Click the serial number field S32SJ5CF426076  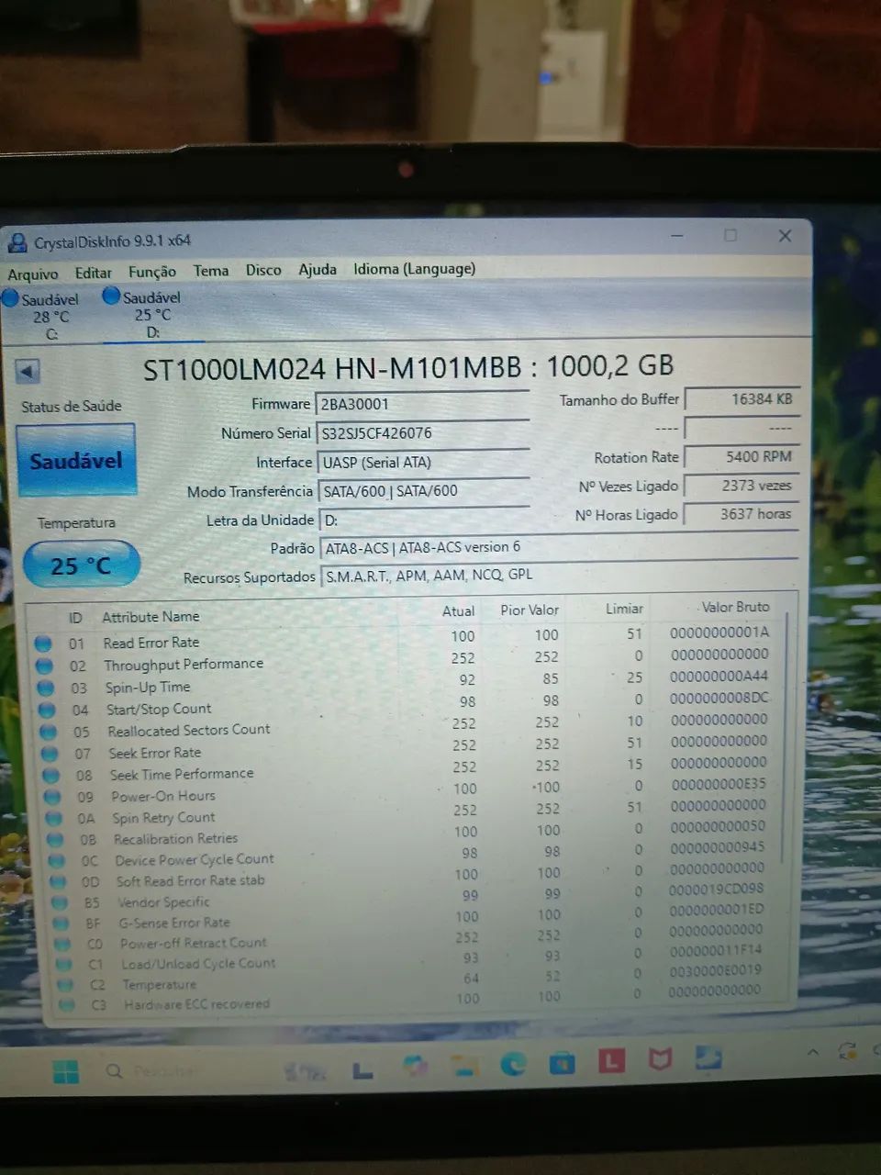(422, 433)
